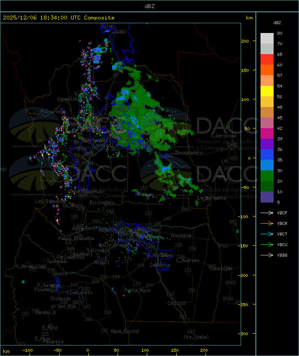
Task: Click the Co_Negro map label
Action: (x=73, y=205)
